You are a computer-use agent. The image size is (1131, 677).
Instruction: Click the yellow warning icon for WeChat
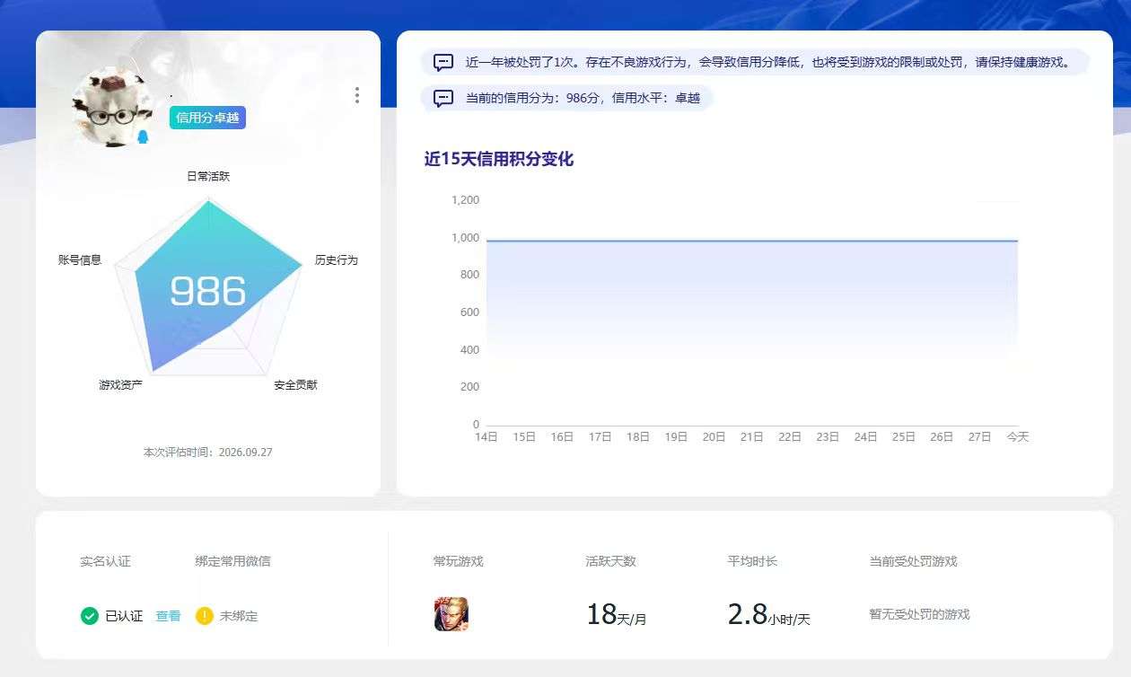click(205, 616)
